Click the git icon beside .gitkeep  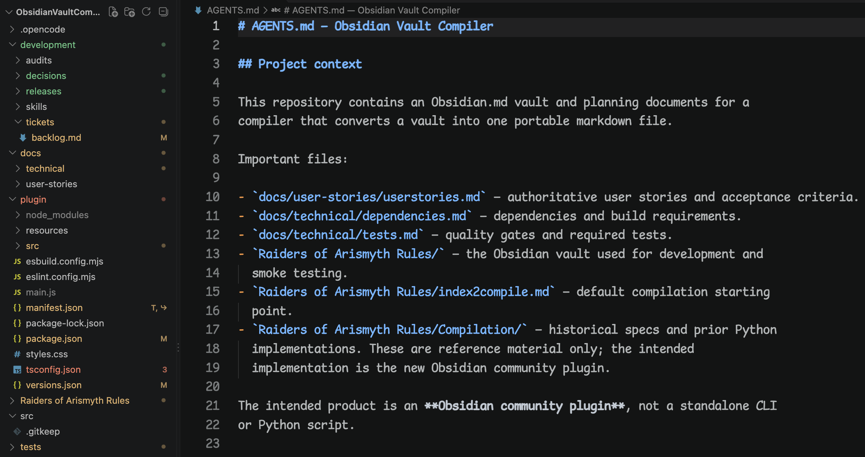[x=17, y=431]
